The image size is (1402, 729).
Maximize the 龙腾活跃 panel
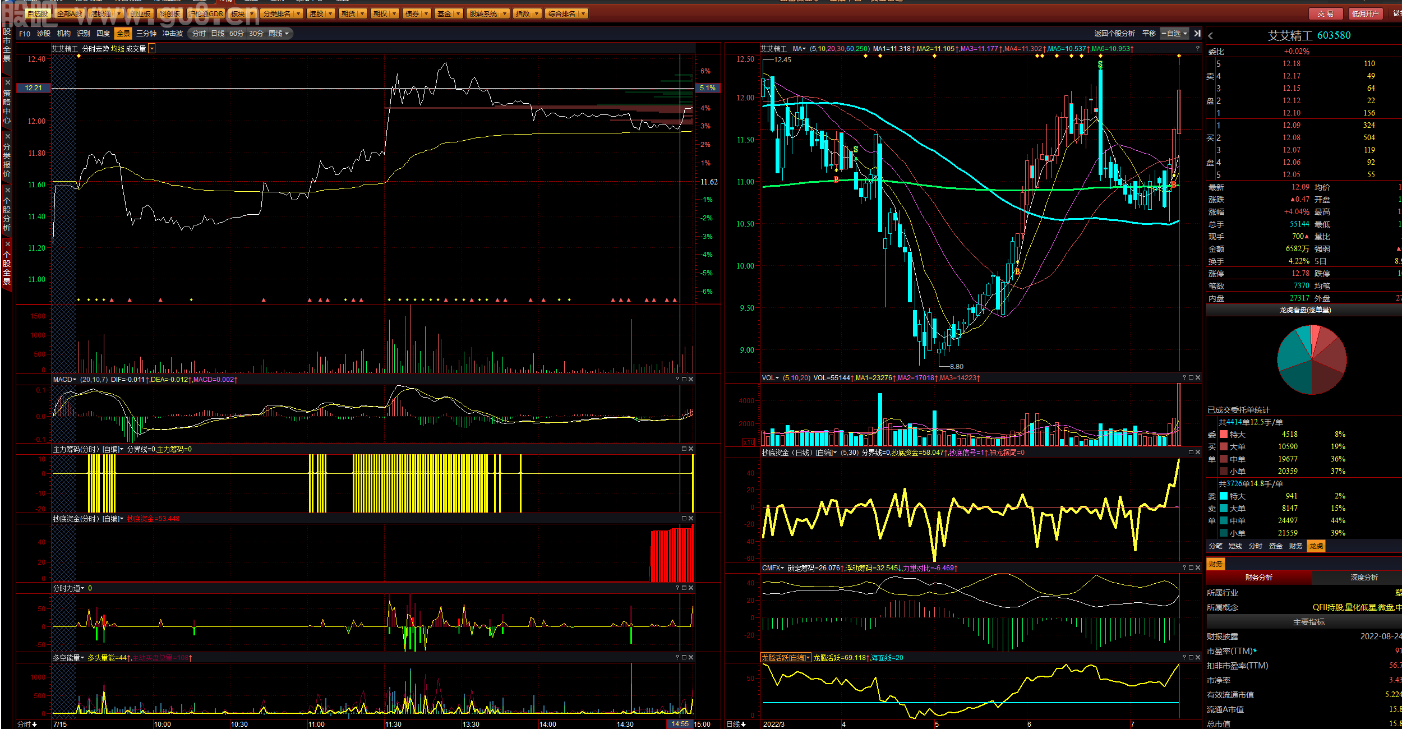click(x=1191, y=657)
